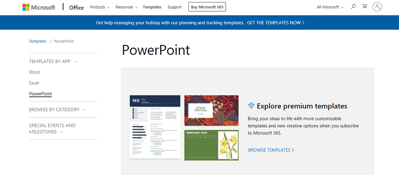Screen dimensions: 399x175
Task: Collapse the Templates by App section
Action: 53,61
